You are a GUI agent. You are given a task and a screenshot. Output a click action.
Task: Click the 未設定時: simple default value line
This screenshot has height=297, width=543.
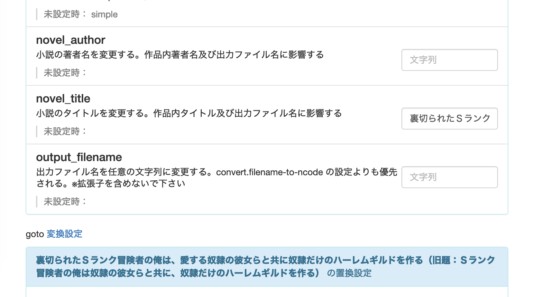pyautogui.click(x=80, y=14)
